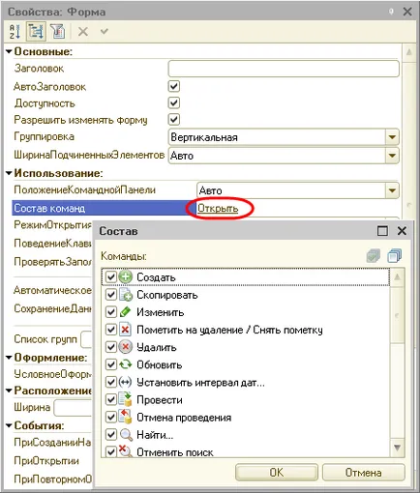
Task: Expand the ПоложениеКоманднойПанели dropdown
Action: point(392,190)
